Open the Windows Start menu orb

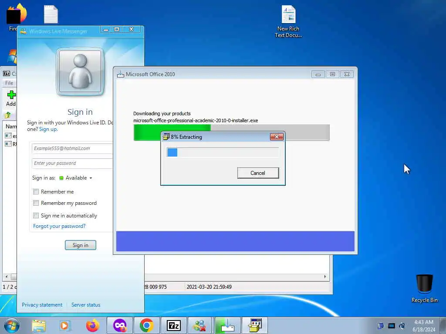click(12, 325)
